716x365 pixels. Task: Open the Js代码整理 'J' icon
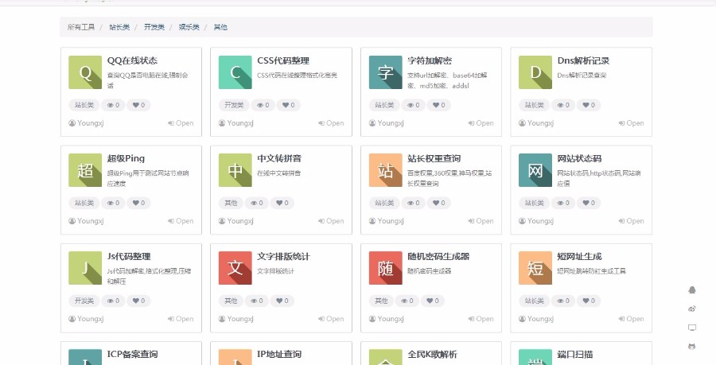point(85,268)
